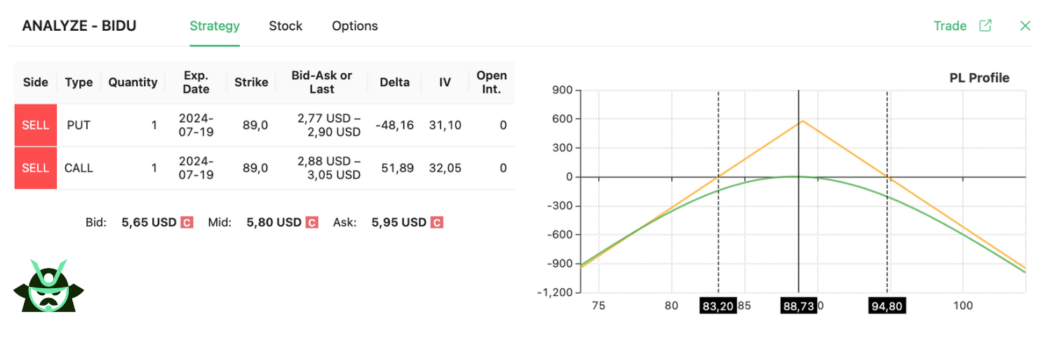The height and width of the screenshot is (345, 1062).
Task: Click the credit badge next to Mid
Action: coord(312,223)
